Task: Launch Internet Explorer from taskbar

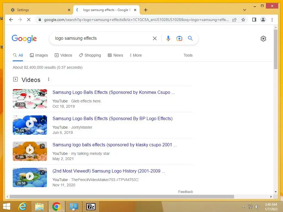Action: click(23, 206)
